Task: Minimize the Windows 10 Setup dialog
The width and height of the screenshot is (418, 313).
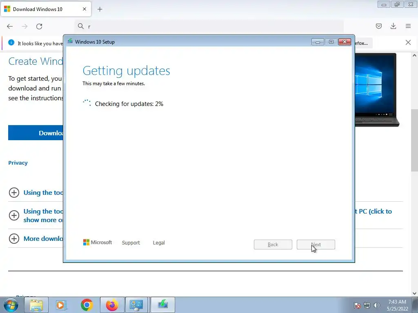Action: pos(318,42)
